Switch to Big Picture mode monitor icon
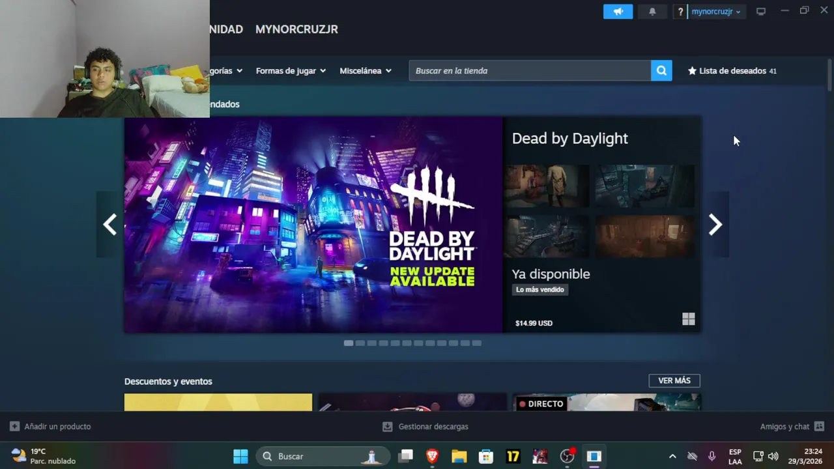834x469 pixels. pyautogui.click(x=760, y=12)
